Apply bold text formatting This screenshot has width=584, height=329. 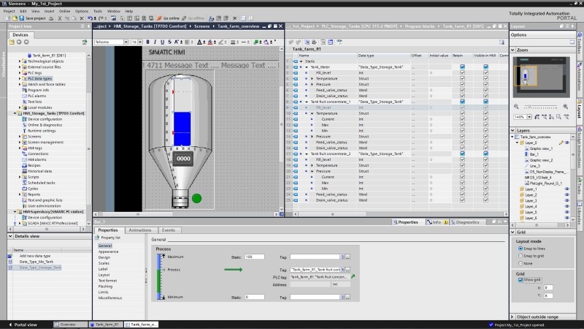[x=148, y=42]
